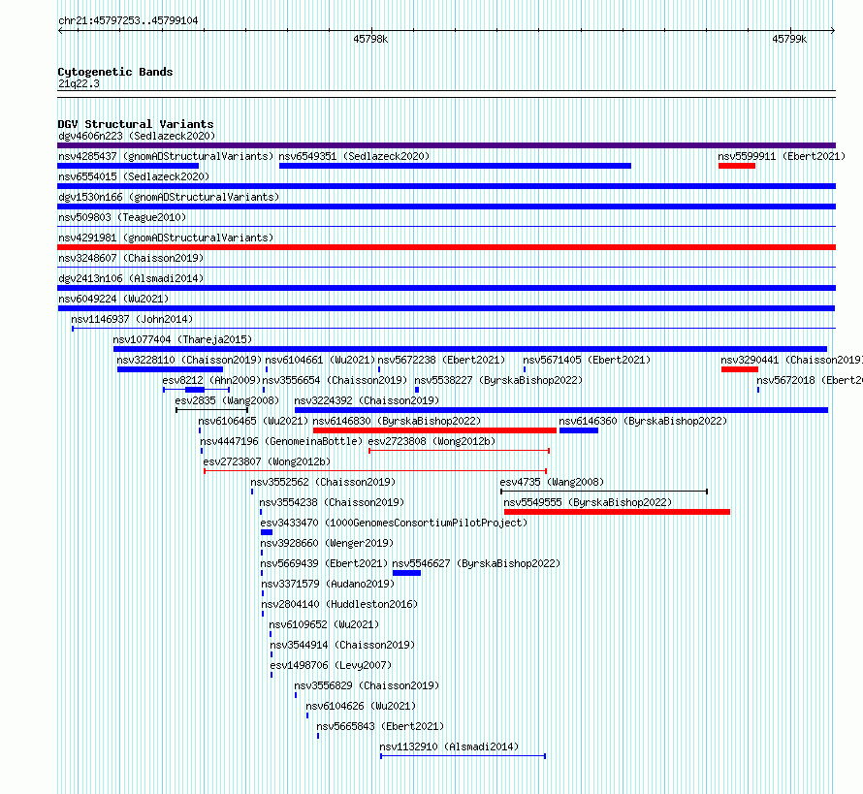The width and height of the screenshot is (863, 794).
Task: Select dgv1530n166 gnomADStructuralVariants label
Action: [169, 197]
